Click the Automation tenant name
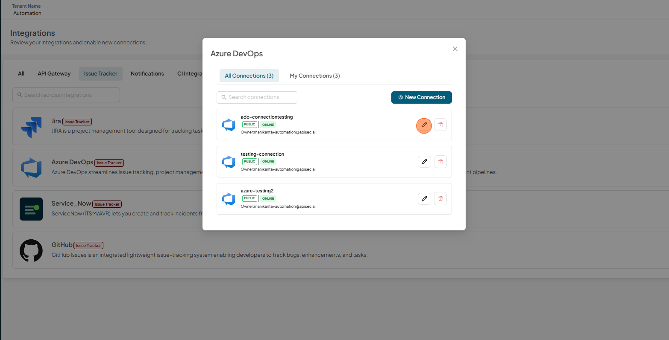 pyautogui.click(x=27, y=13)
